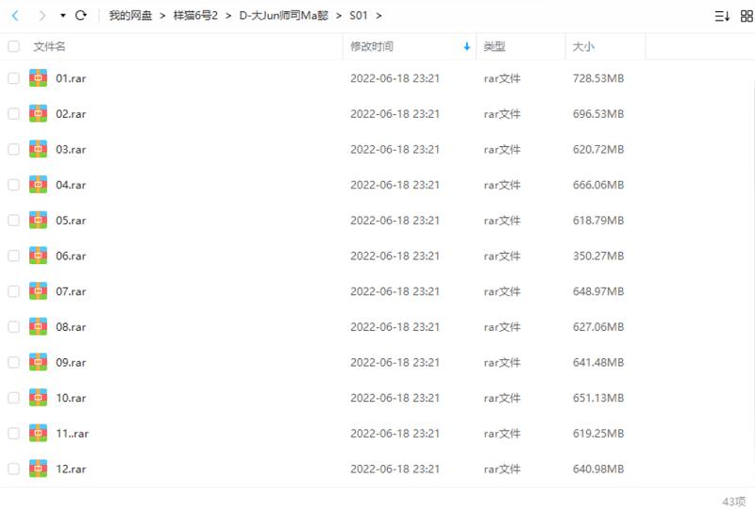Viewport: 755px width, 511px height.
Task: Navigate to 样猫6号2 breadcrumb folder
Action: 195,16
